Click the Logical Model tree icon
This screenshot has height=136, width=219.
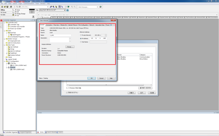[x=6, y=59]
